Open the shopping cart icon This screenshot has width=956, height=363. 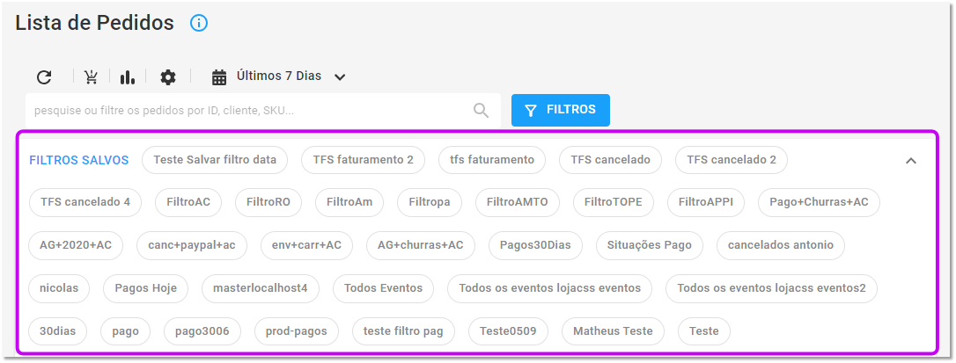pos(92,77)
